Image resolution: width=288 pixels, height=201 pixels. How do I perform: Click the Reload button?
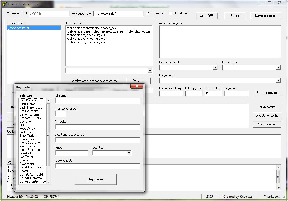[x=235, y=15]
